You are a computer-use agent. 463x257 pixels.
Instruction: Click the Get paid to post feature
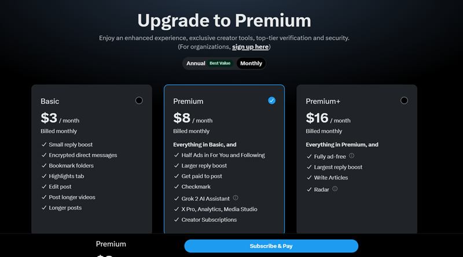pyautogui.click(x=201, y=176)
